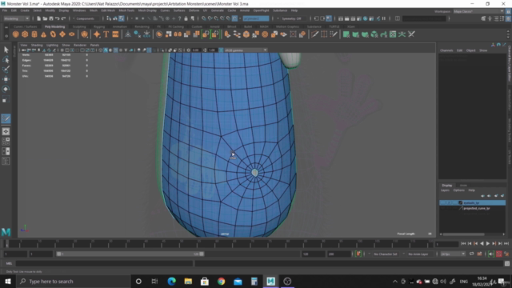
Task: Click the Four View layout icon
Action: tap(6, 142)
